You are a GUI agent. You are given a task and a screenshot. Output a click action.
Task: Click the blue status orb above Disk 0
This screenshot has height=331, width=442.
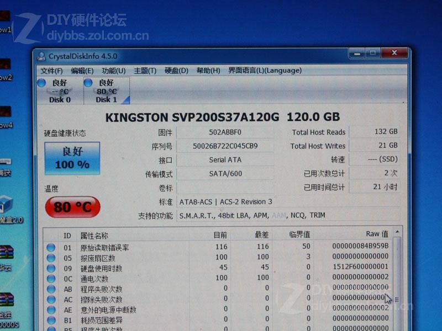pos(41,83)
